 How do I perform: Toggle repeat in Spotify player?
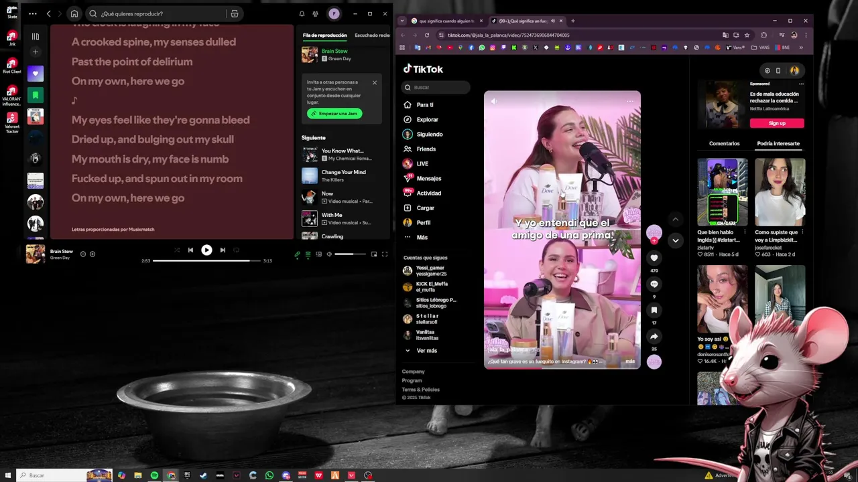click(x=236, y=250)
